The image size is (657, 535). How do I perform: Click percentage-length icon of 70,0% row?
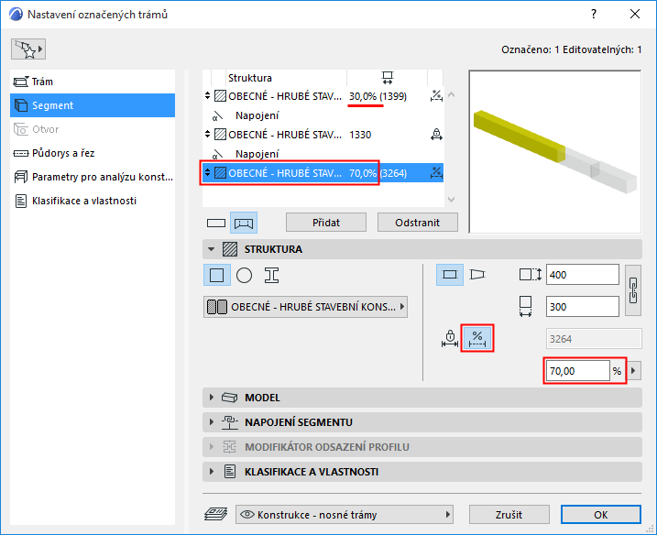(x=436, y=173)
